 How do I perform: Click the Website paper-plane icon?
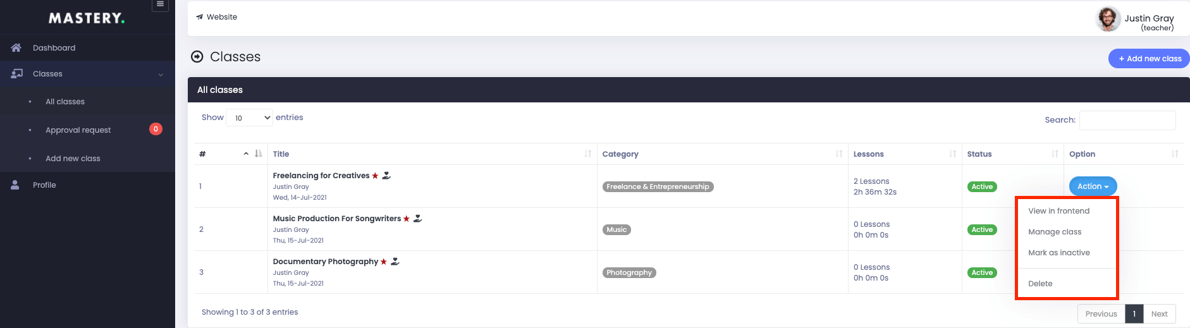pos(200,17)
